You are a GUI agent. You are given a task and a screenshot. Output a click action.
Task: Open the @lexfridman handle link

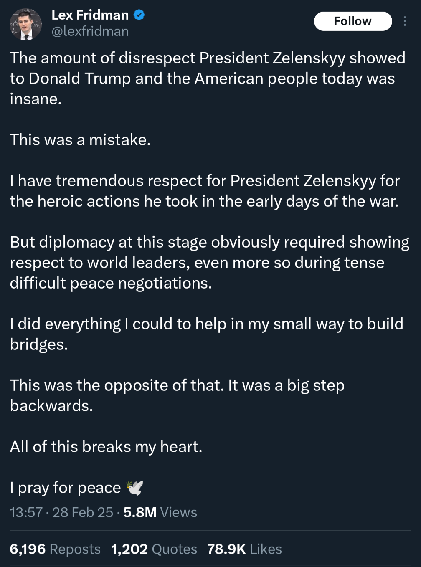[x=90, y=31]
